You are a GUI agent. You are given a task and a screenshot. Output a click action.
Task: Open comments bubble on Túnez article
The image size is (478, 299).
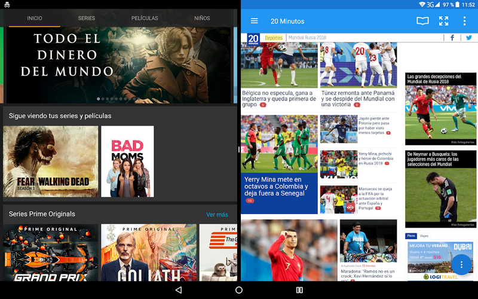pyautogui.click(x=357, y=105)
